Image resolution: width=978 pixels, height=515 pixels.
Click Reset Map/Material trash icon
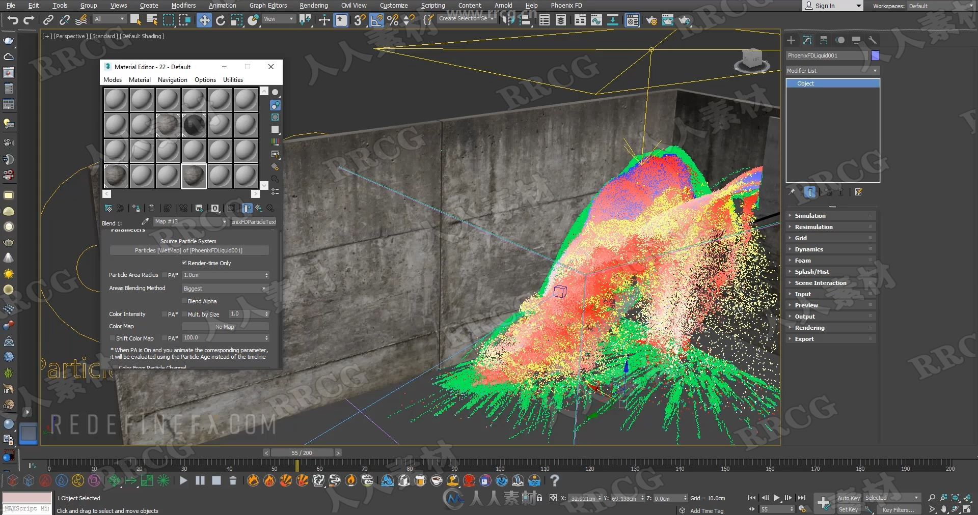click(x=151, y=208)
